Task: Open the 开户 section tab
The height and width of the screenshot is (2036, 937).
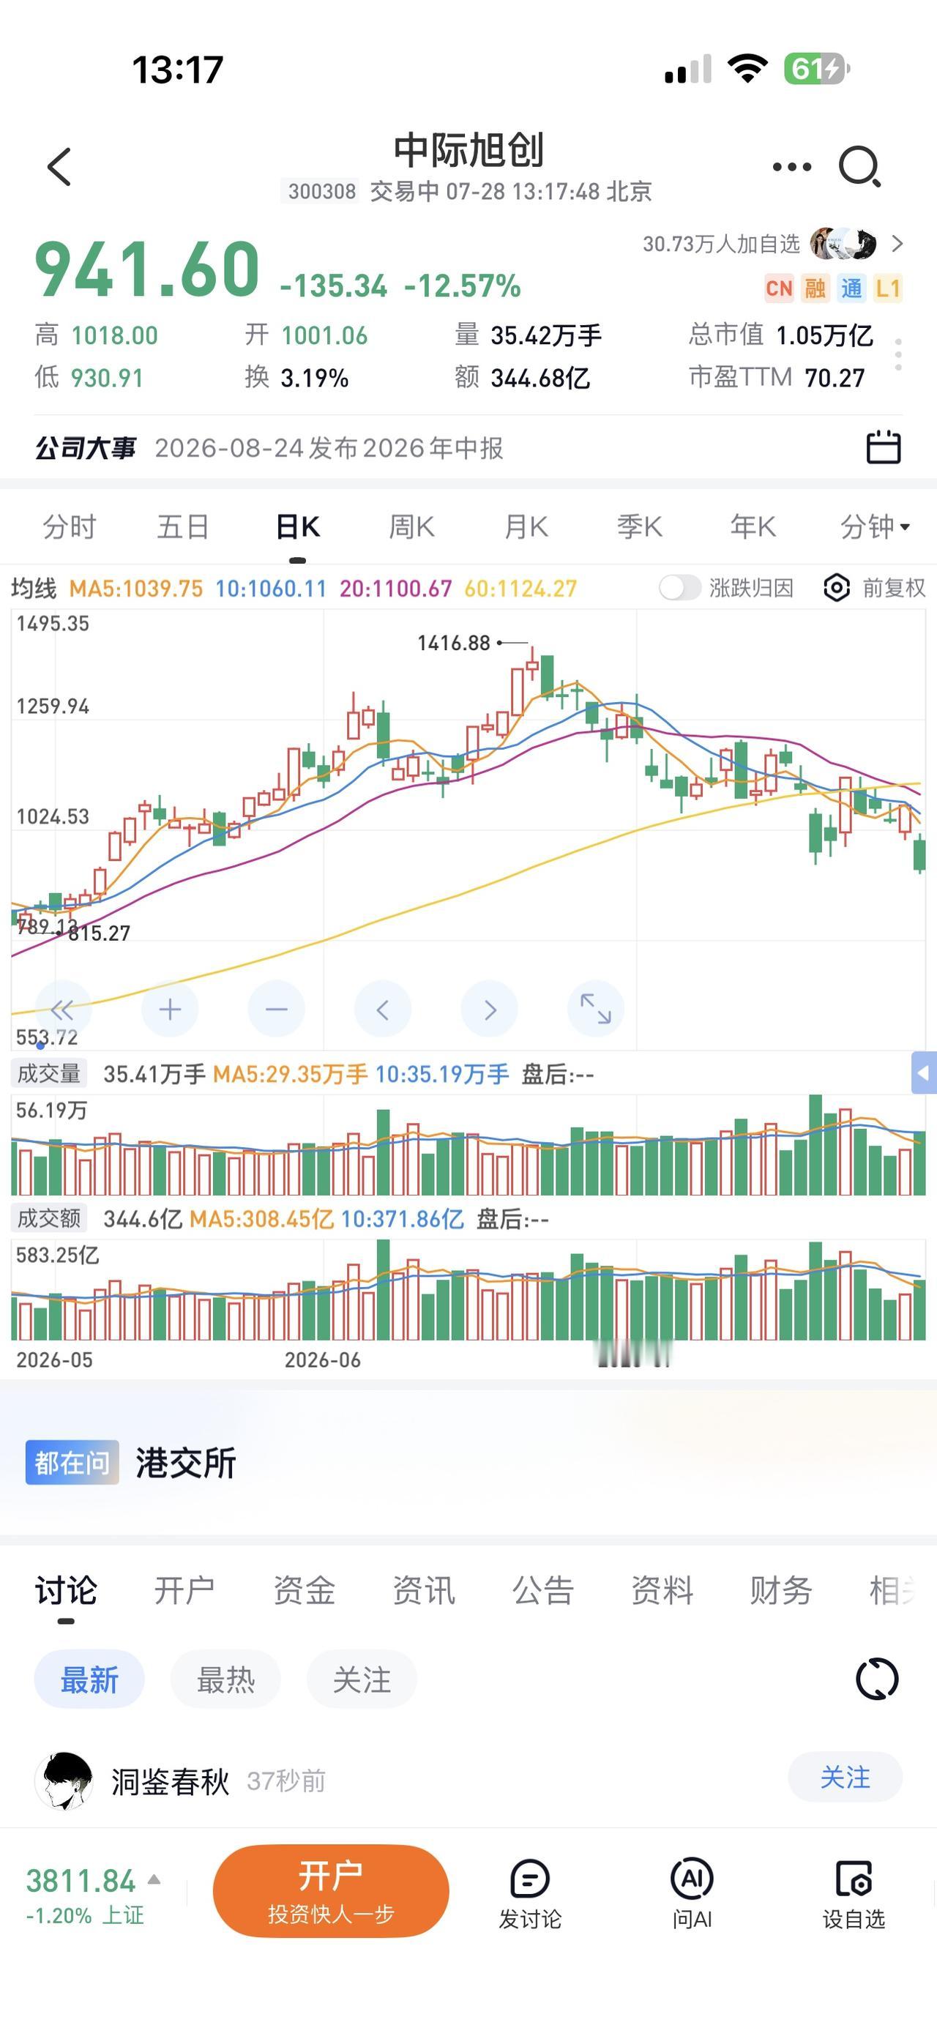Action: (184, 1589)
